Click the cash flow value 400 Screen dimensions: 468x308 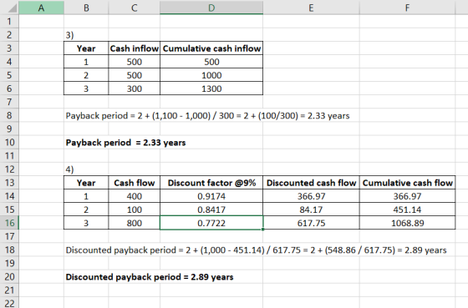click(x=135, y=196)
